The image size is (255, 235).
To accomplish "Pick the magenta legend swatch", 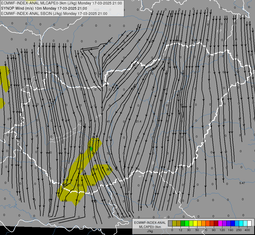I will point(220,223).
